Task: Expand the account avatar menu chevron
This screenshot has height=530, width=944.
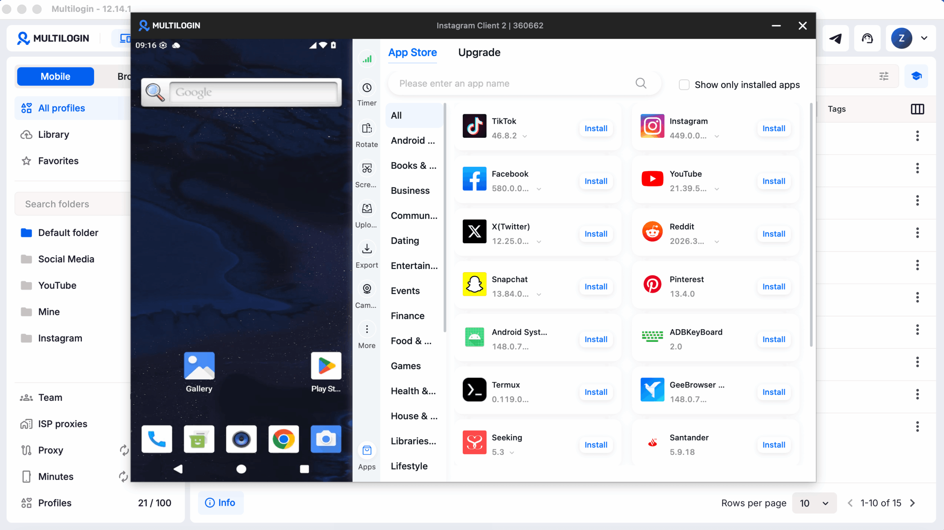Action: click(x=924, y=38)
